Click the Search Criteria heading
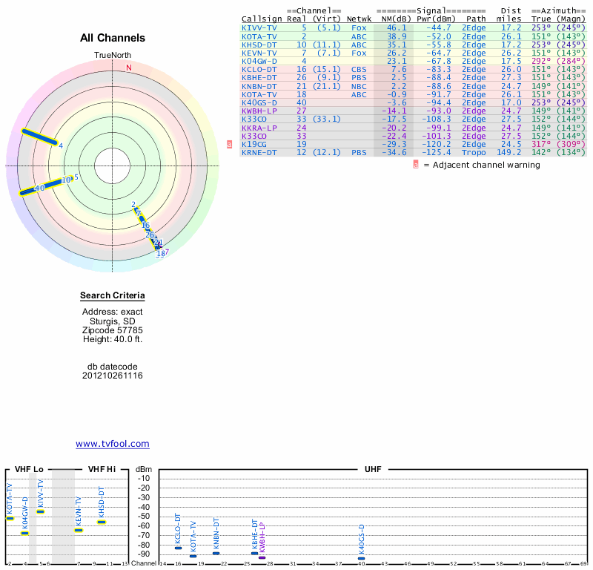 [x=113, y=296]
